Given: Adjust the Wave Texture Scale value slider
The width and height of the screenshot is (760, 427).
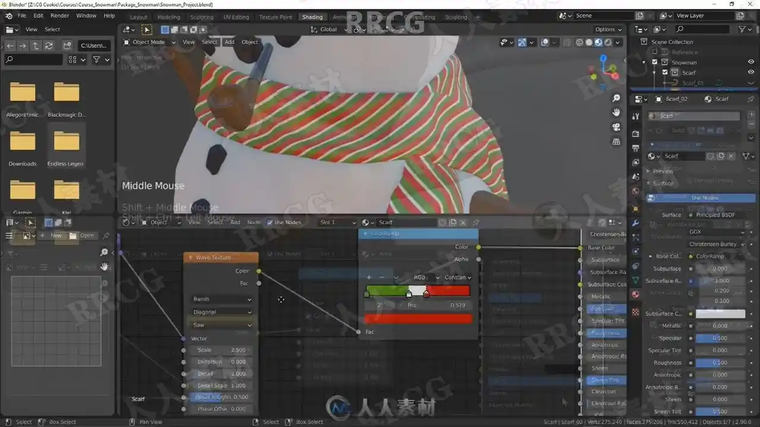Looking at the screenshot, I should (x=221, y=350).
